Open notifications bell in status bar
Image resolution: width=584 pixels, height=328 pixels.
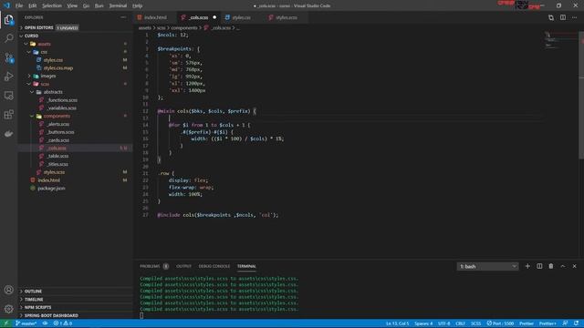pos(576,323)
